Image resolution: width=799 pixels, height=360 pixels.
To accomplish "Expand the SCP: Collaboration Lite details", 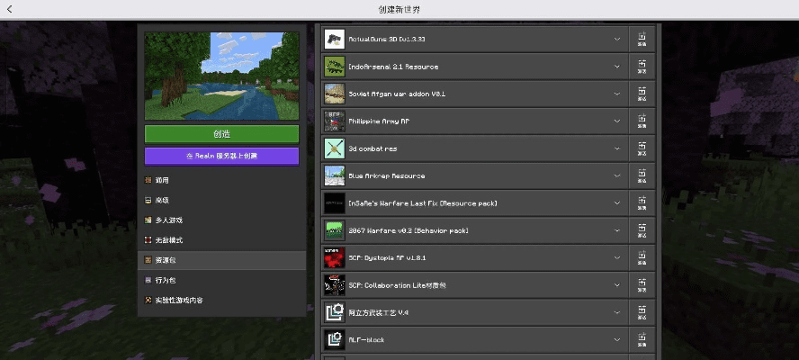I will [x=617, y=285].
